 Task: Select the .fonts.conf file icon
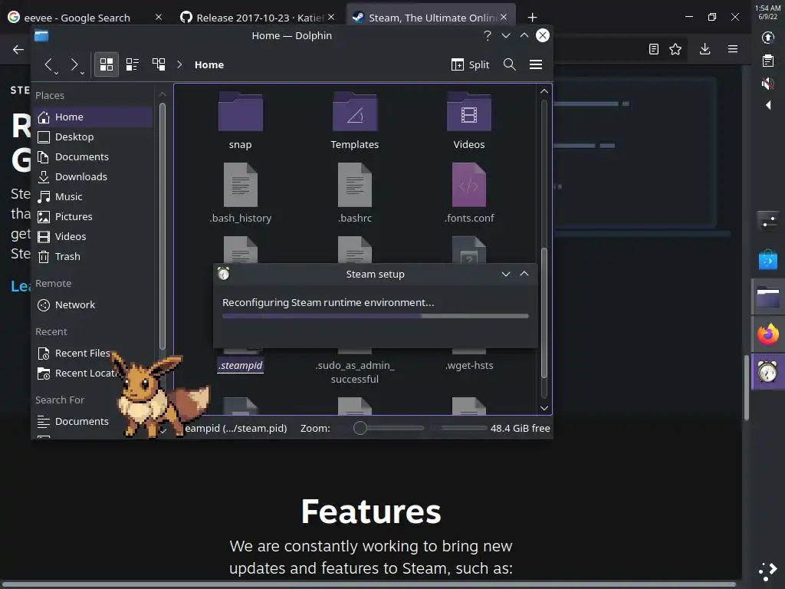(468, 185)
